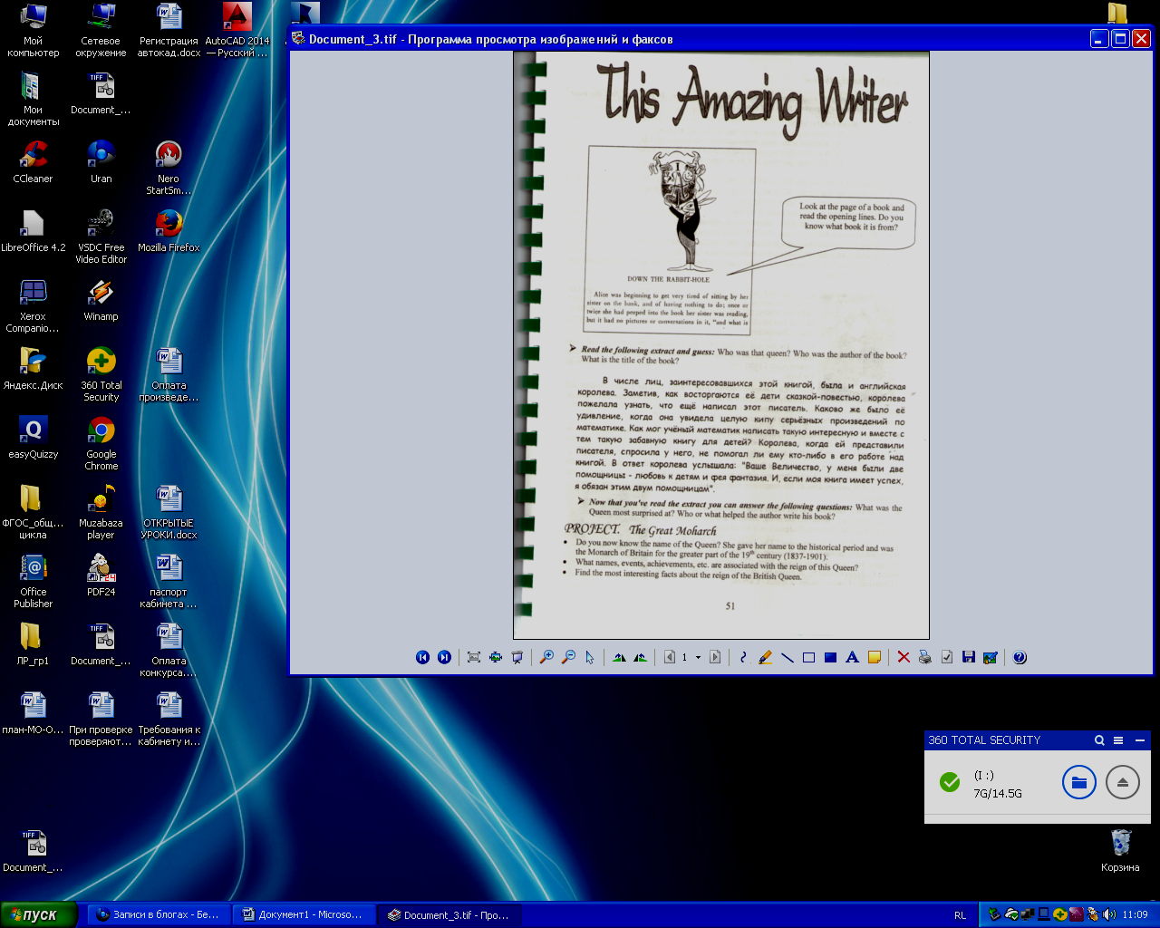Open viewer help

1020,657
